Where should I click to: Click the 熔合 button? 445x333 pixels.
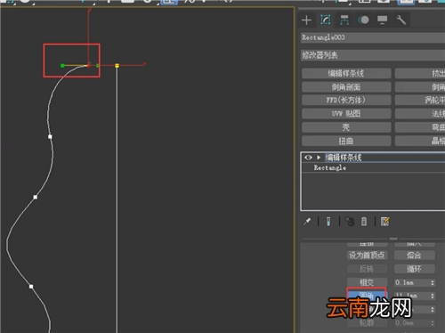pyautogui.click(x=415, y=256)
